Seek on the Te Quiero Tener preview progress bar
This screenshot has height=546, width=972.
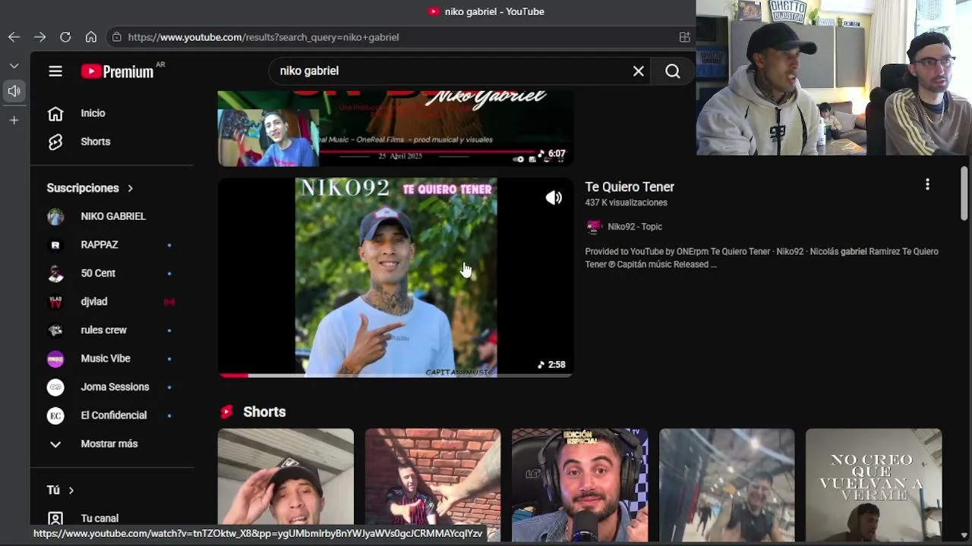click(x=396, y=375)
